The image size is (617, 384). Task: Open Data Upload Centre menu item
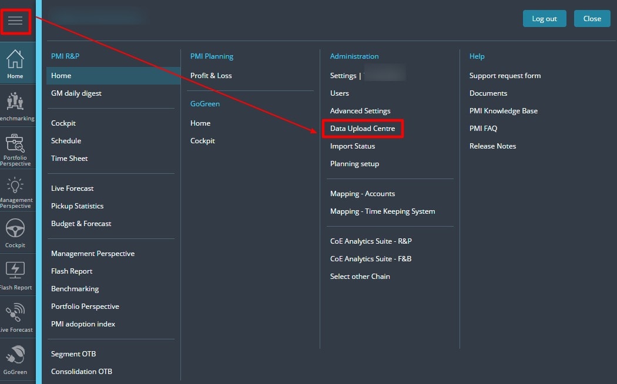pyautogui.click(x=362, y=129)
